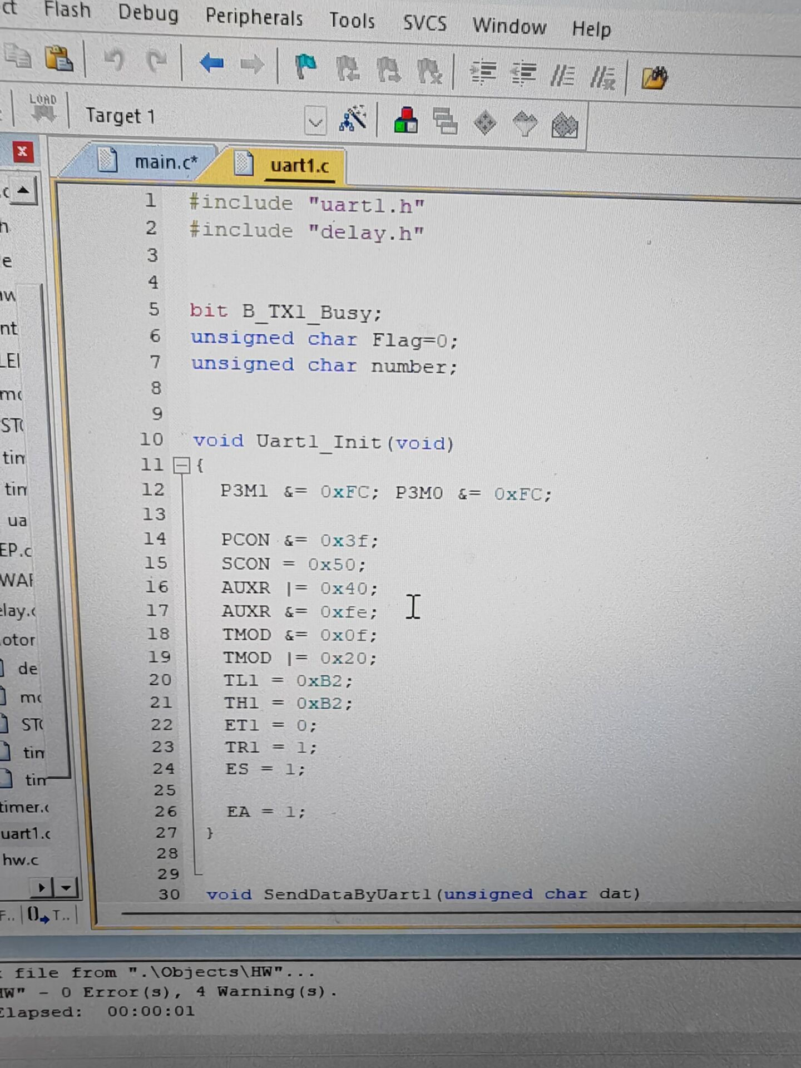Click the '#include "uart1.h"' line
Image resolution: width=801 pixels, height=1068 pixels.
pyautogui.click(x=307, y=204)
